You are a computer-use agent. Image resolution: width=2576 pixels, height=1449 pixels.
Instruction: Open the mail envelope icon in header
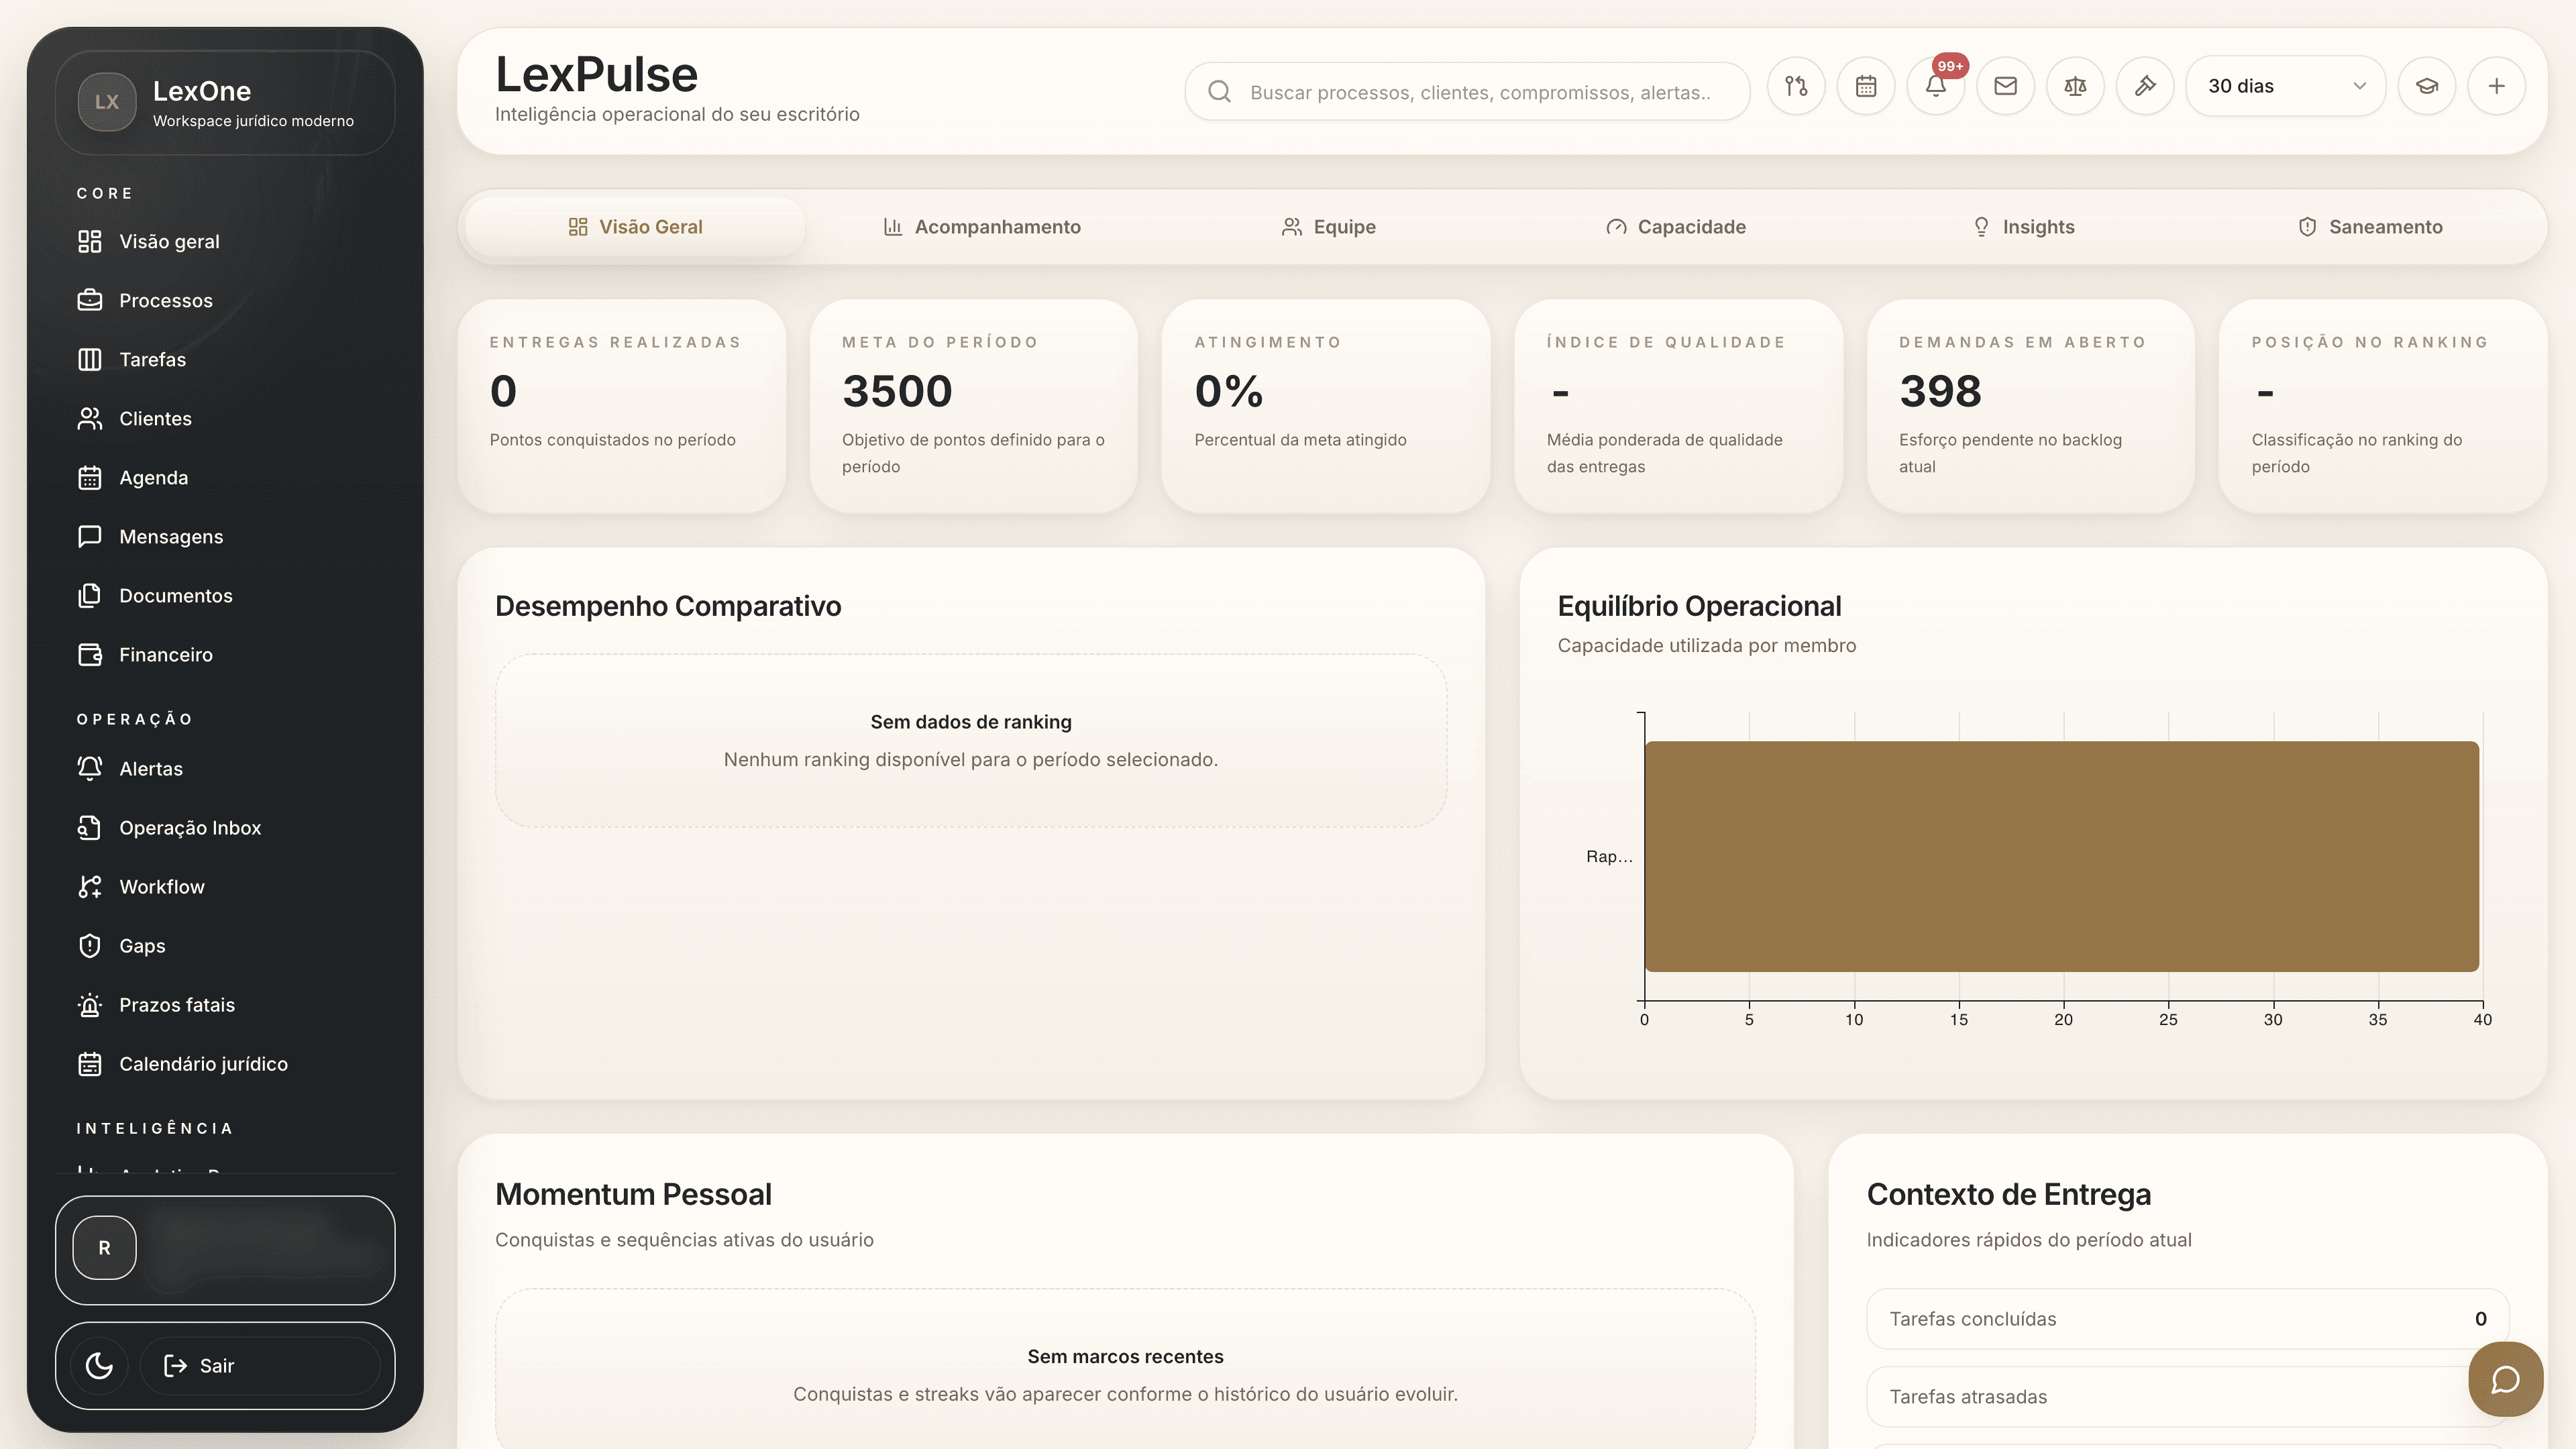click(x=2005, y=87)
